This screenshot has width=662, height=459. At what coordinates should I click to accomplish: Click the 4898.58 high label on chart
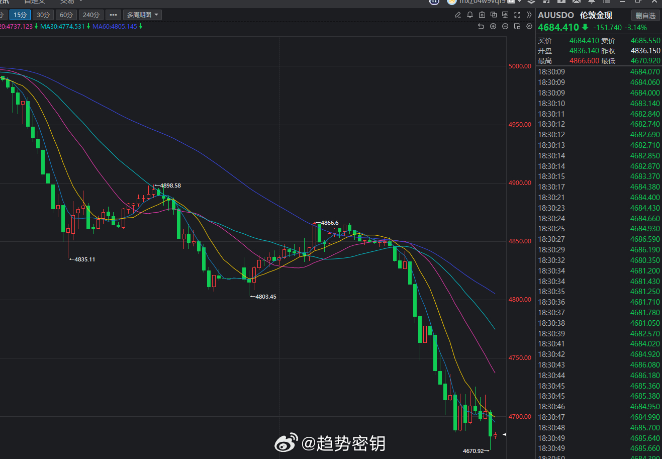pyautogui.click(x=170, y=186)
